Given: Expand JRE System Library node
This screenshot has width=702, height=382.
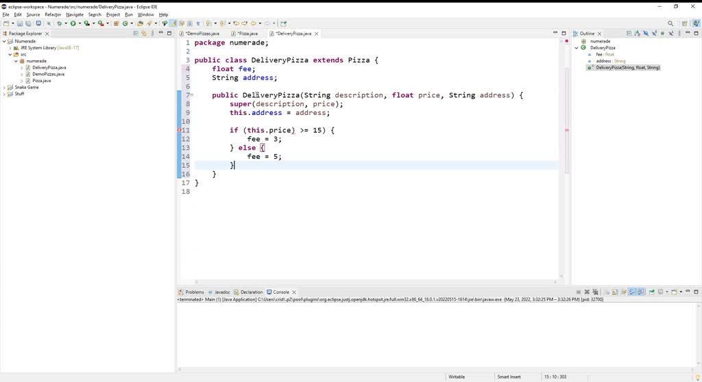Looking at the screenshot, I should [x=10, y=48].
